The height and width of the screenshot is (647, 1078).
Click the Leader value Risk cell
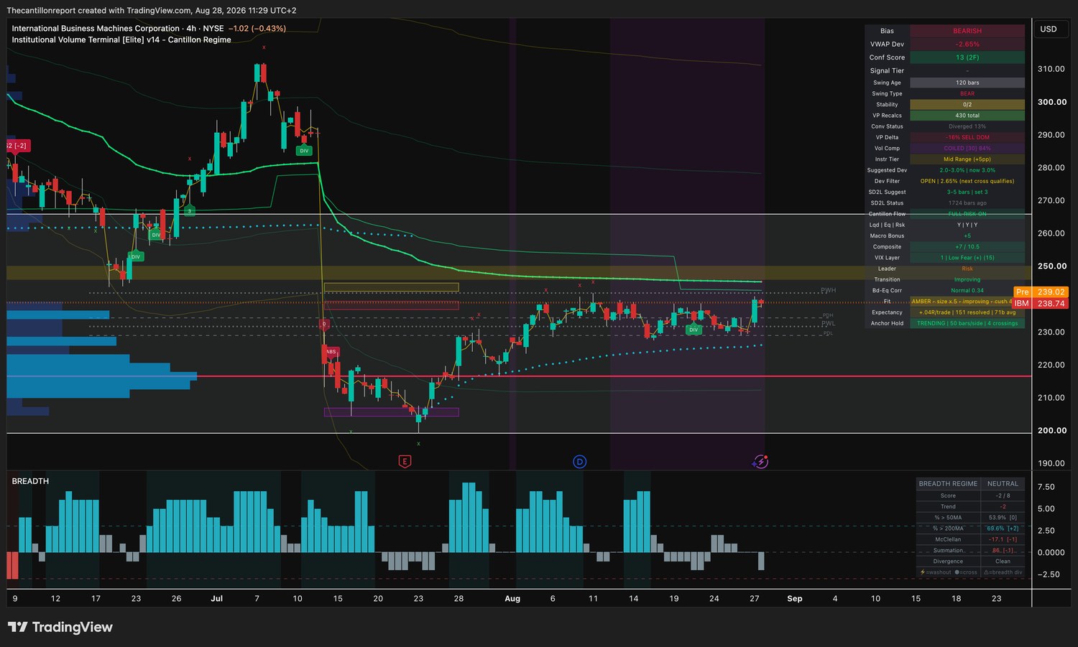[x=967, y=269]
